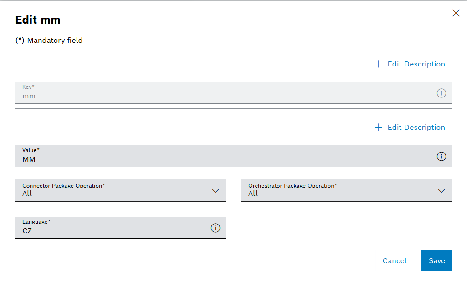This screenshot has height=286, width=467.
Task: Click the Mandatory field note text
Action: [x=49, y=40]
